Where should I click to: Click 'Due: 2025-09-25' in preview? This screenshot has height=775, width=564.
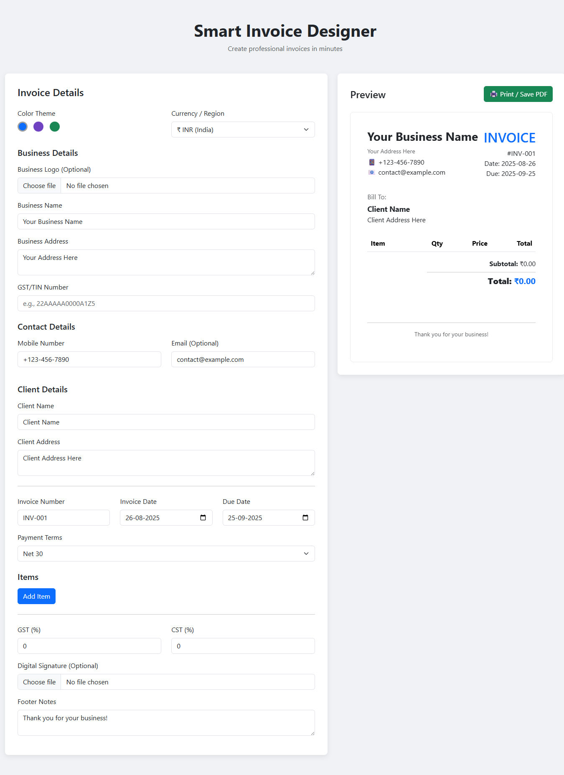click(x=511, y=173)
